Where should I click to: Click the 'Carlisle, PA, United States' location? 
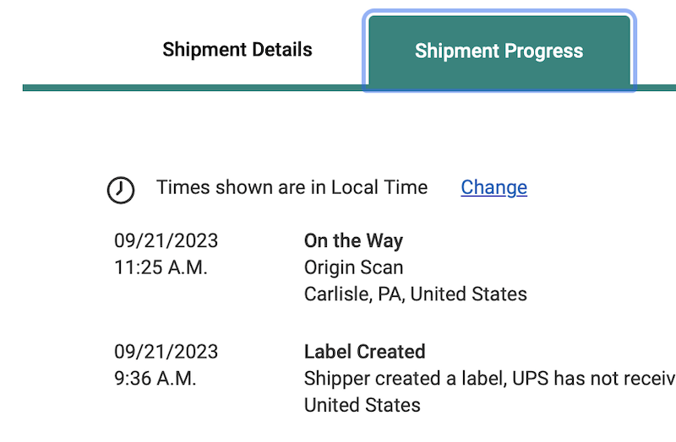point(415,294)
